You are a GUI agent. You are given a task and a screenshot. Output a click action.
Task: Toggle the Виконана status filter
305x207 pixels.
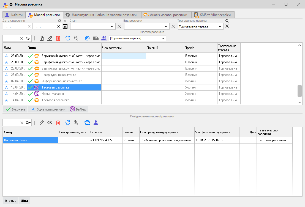(16, 109)
